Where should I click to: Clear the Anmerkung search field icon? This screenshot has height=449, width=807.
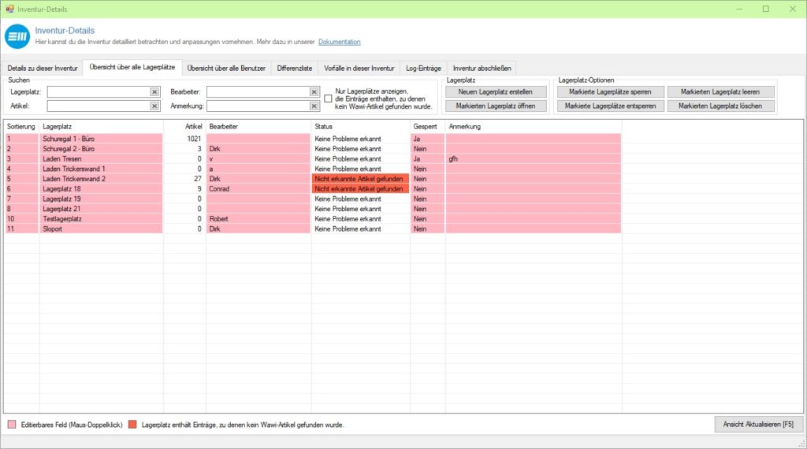coord(314,106)
